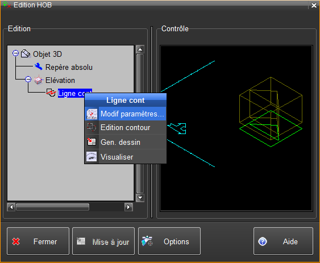Open the Aide help button
The height and width of the screenshot is (263, 320).
pos(283,241)
